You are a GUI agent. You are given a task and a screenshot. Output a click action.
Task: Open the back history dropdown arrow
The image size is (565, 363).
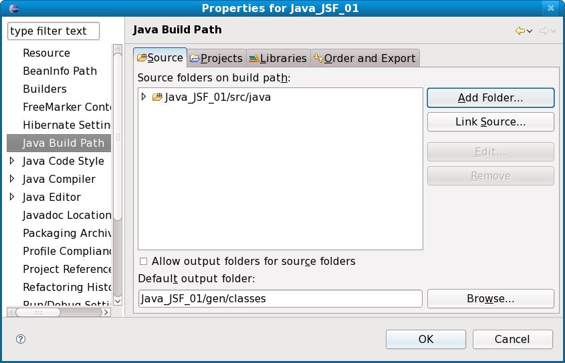pyautogui.click(x=530, y=31)
